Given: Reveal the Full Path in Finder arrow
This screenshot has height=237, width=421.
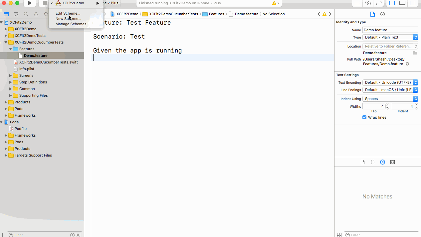Looking at the screenshot, I should pyautogui.click(x=407, y=64).
